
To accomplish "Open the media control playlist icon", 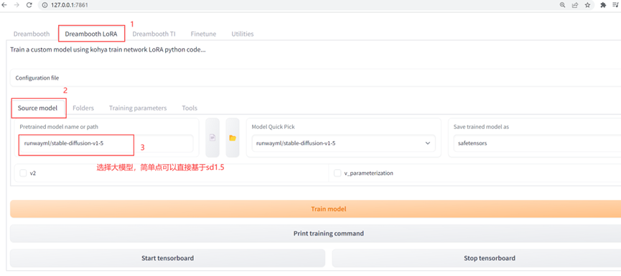I will 616,5.
